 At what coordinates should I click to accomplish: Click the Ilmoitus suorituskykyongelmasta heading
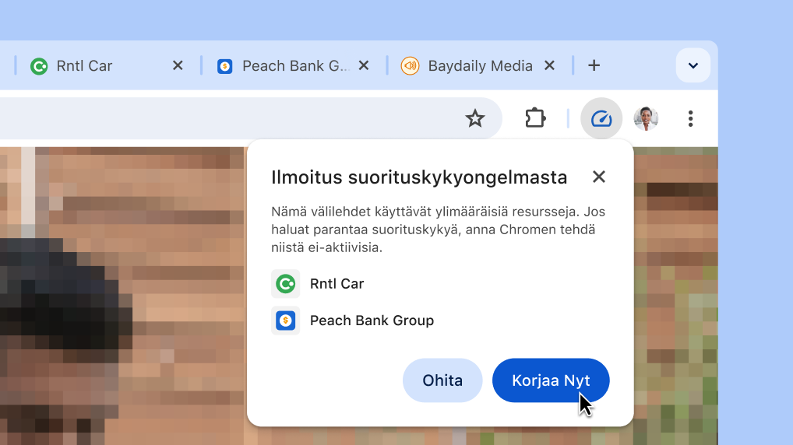click(419, 177)
